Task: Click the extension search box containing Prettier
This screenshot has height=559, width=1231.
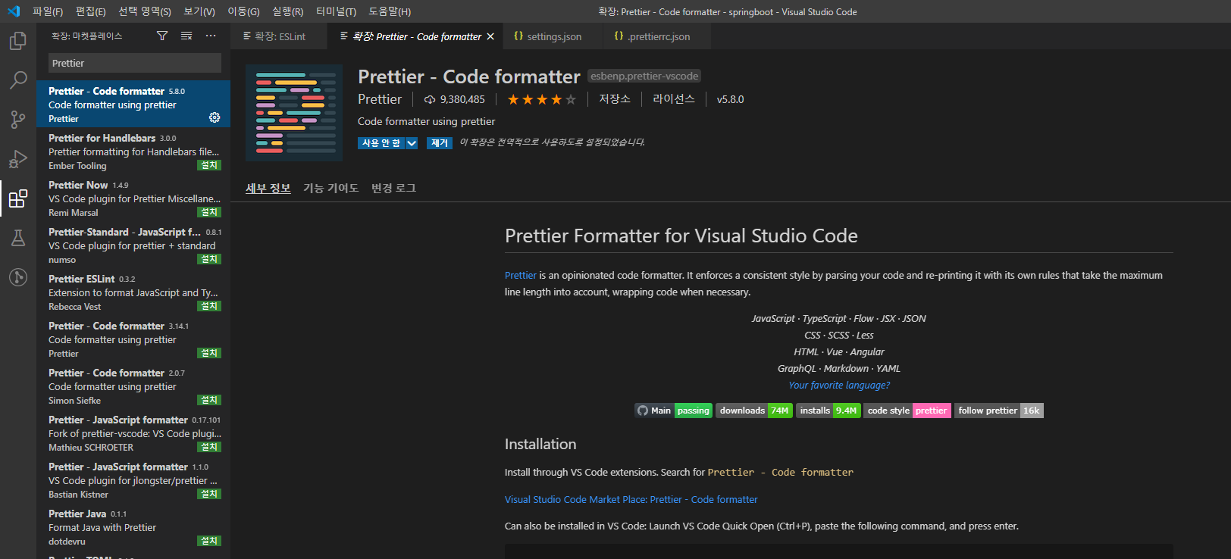Action: click(x=135, y=63)
